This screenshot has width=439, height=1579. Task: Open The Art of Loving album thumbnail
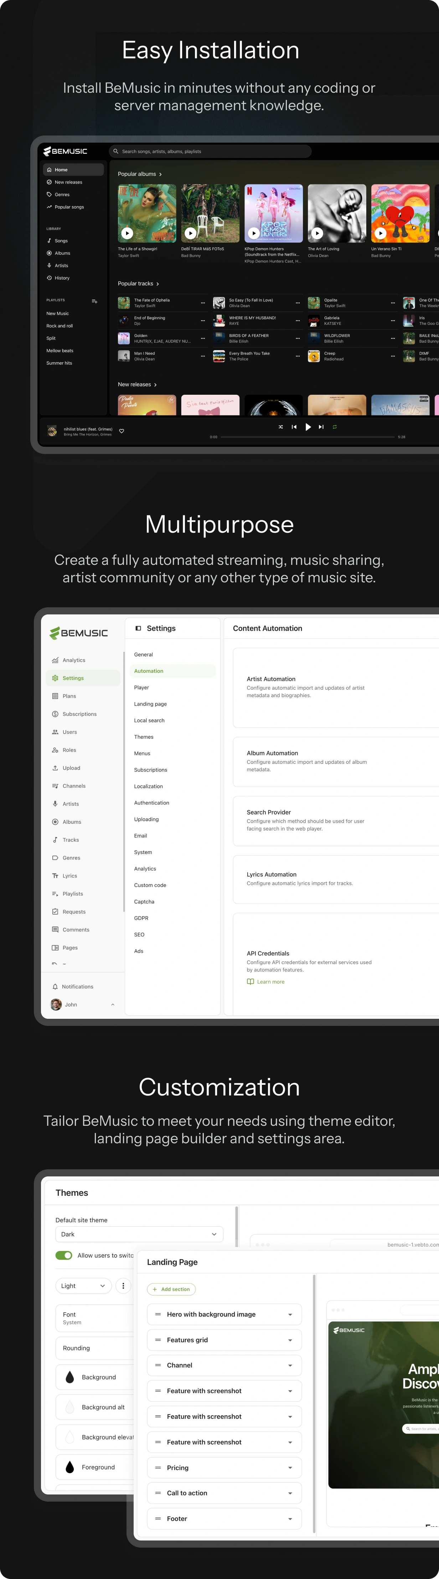coord(337,213)
